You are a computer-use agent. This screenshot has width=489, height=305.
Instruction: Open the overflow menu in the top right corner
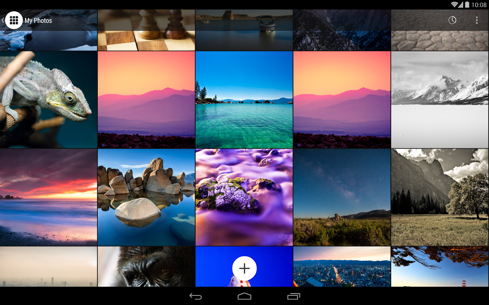[x=477, y=20]
